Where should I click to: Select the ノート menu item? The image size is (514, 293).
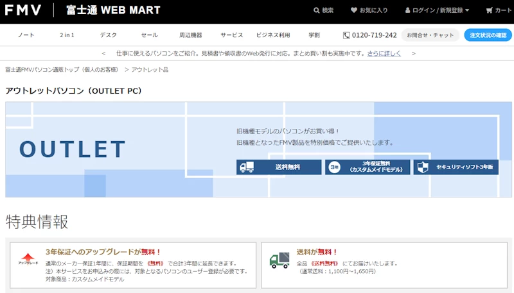tap(26, 35)
